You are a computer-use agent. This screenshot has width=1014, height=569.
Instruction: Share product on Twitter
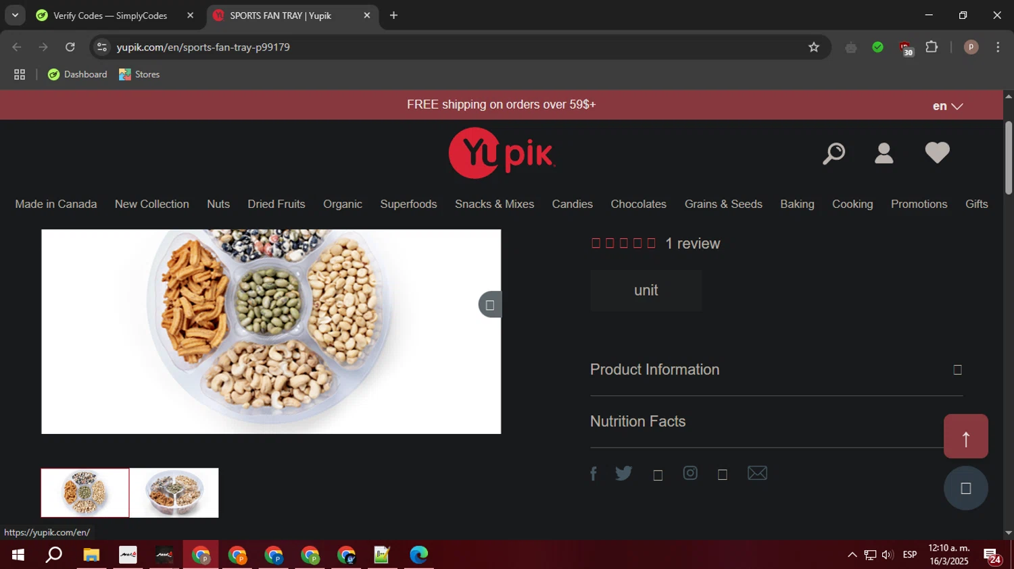(x=624, y=473)
